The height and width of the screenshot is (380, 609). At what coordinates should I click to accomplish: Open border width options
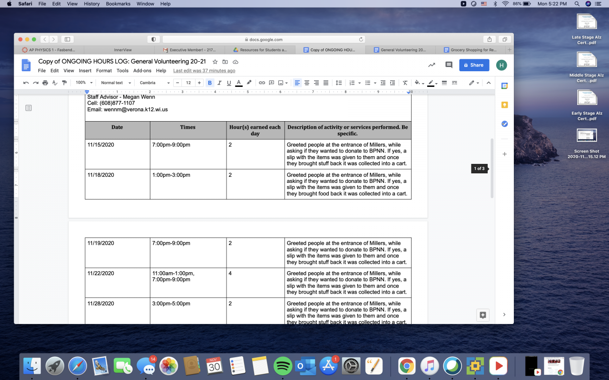coord(444,83)
